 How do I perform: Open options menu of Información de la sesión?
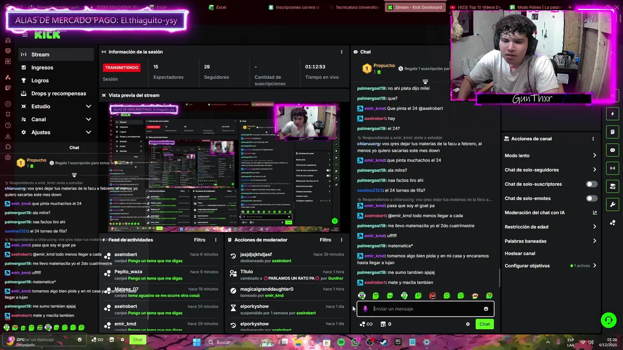click(341, 52)
